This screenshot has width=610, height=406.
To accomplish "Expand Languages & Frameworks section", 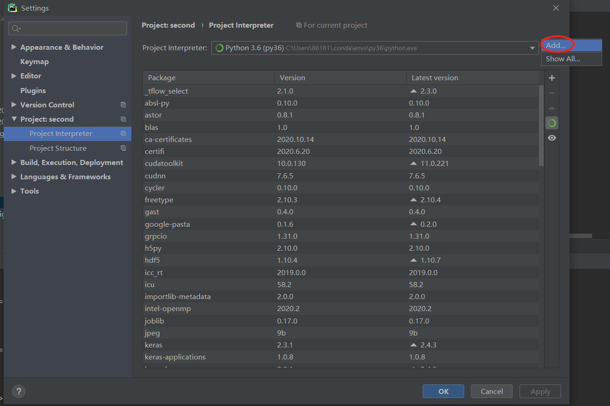I will 14,177.
